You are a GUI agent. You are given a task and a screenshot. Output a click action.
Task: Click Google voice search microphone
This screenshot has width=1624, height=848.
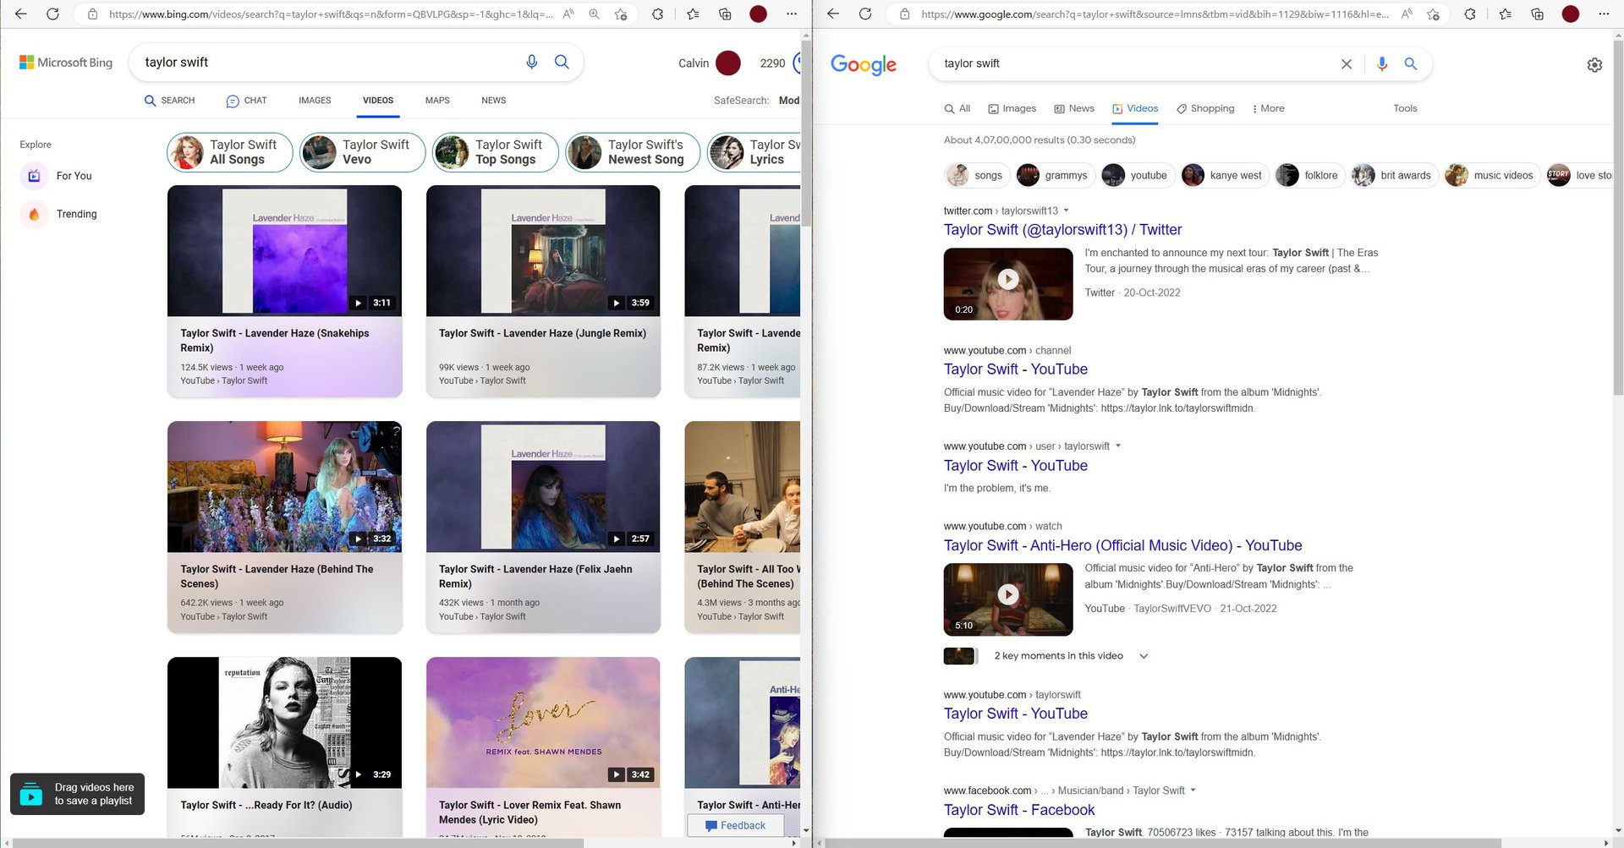click(1381, 64)
